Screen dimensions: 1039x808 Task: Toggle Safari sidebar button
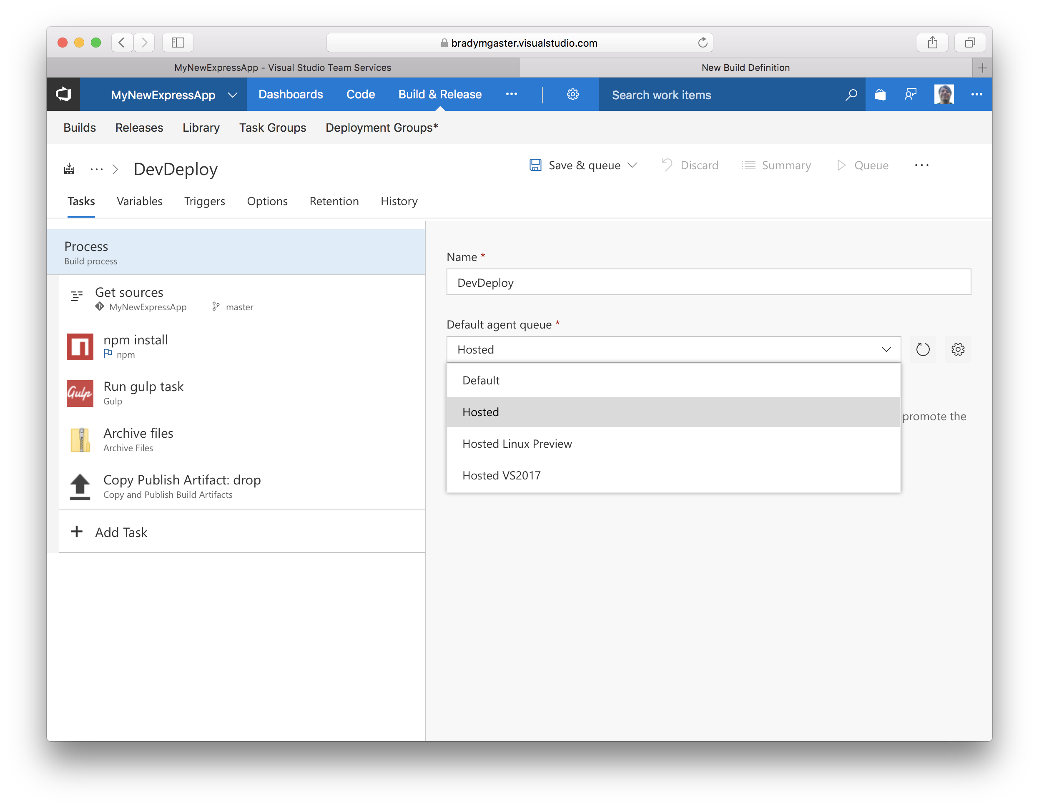coord(178,43)
